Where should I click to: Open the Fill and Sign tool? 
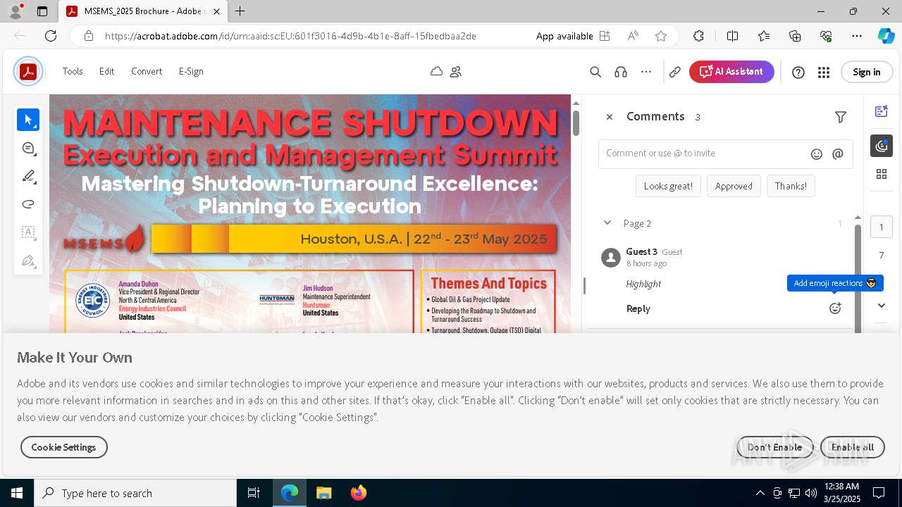[x=28, y=261]
